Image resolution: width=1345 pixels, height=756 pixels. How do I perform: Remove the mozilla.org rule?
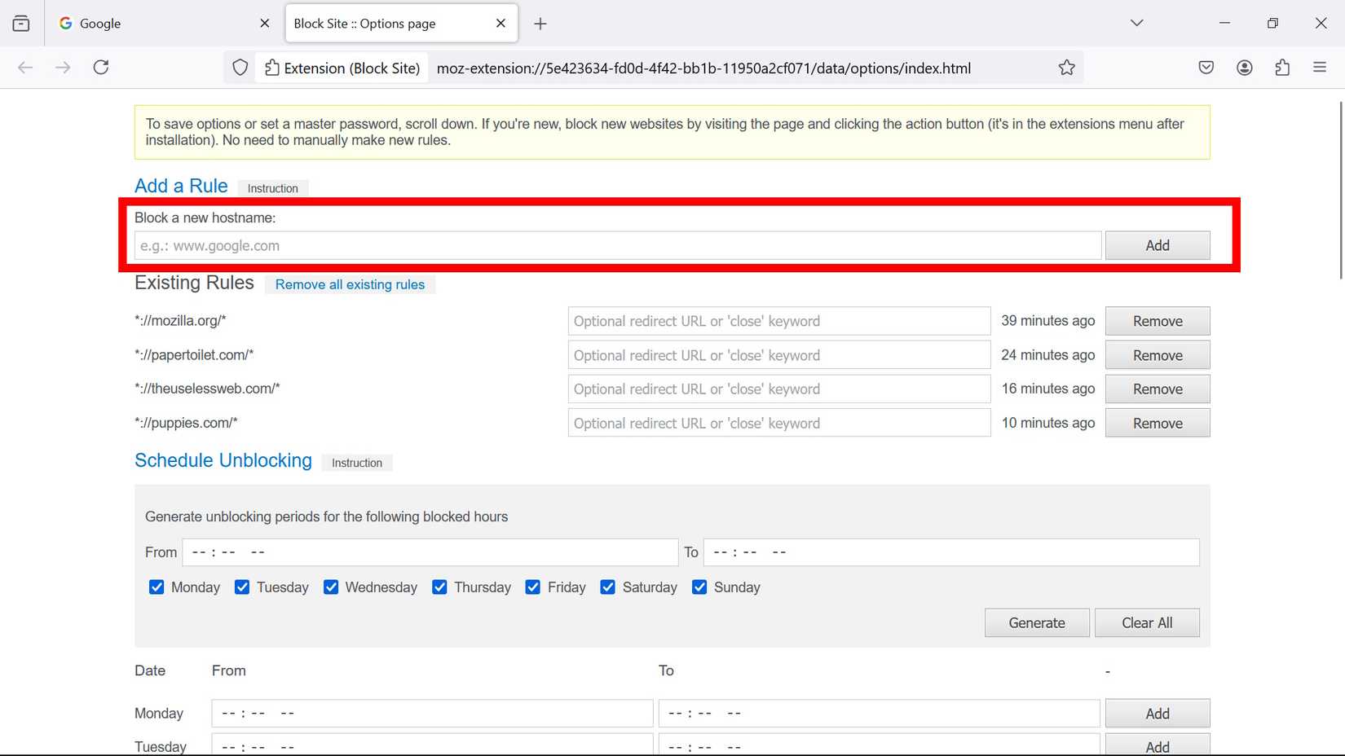pyautogui.click(x=1158, y=321)
